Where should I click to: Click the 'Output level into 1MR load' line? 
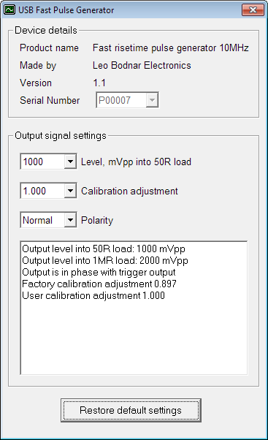(105, 260)
